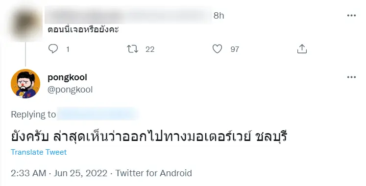Click Twitter for Android source label

[x=153, y=173]
